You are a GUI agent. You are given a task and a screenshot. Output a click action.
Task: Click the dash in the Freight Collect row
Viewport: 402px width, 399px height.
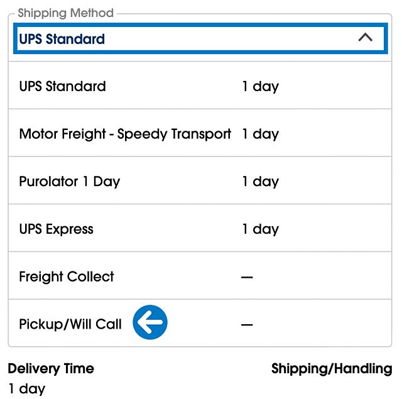[247, 277]
